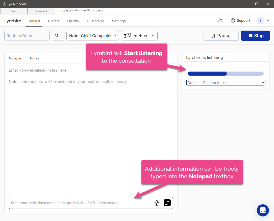Open the en to en language dropdown
This screenshot has height=221, width=274.
tap(139, 36)
